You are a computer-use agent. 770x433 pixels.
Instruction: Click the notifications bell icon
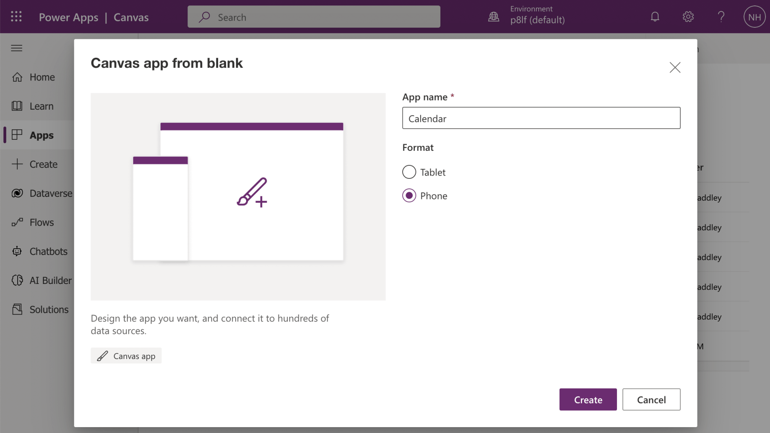point(655,17)
